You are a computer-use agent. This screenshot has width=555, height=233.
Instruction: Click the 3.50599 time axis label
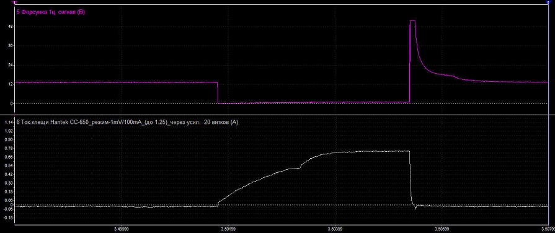tap(442, 229)
